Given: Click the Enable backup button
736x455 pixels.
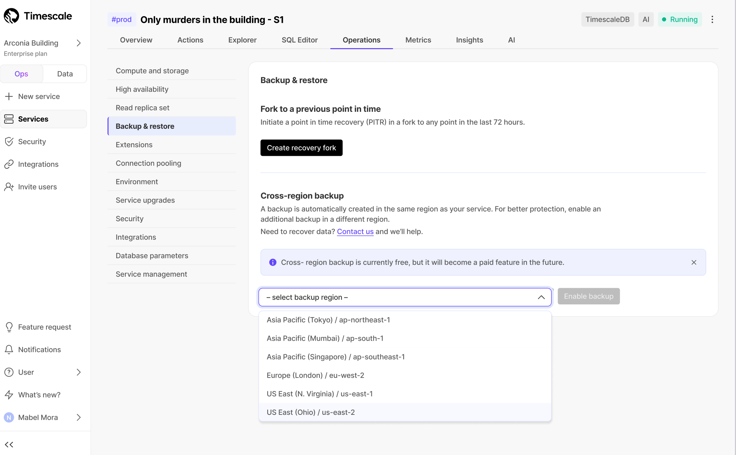Looking at the screenshot, I should (589, 296).
